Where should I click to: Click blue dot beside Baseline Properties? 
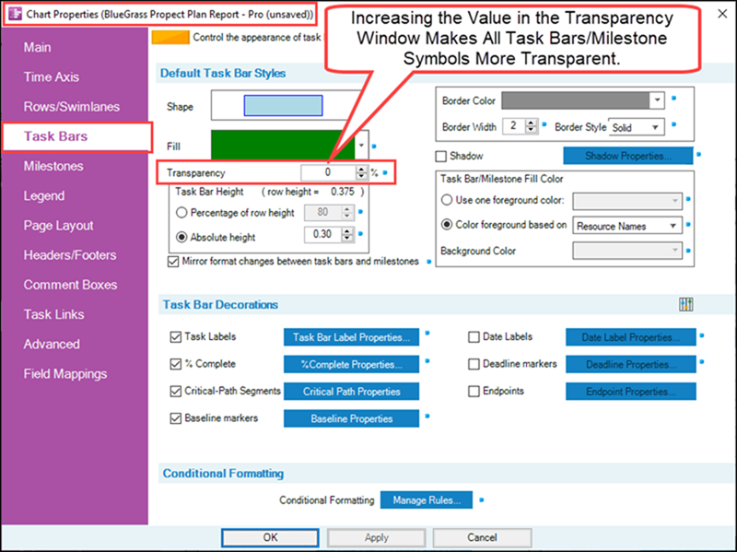[x=427, y=417]
